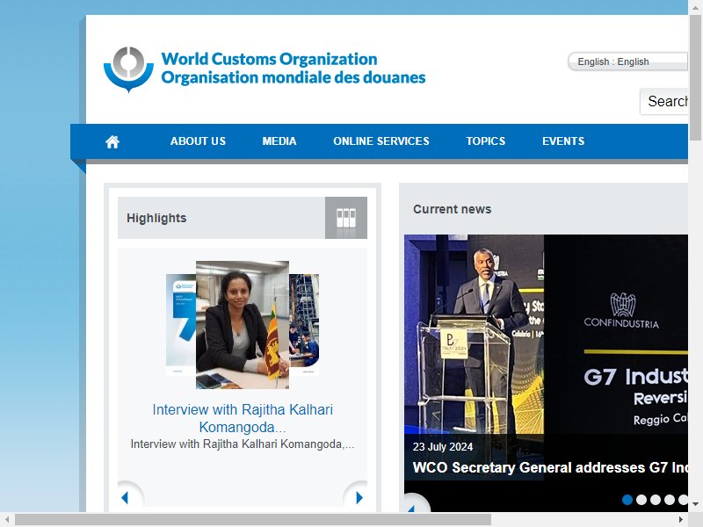703x527 pixels.
Task: Open the English language dropdown
Action: tap(627, 61)
